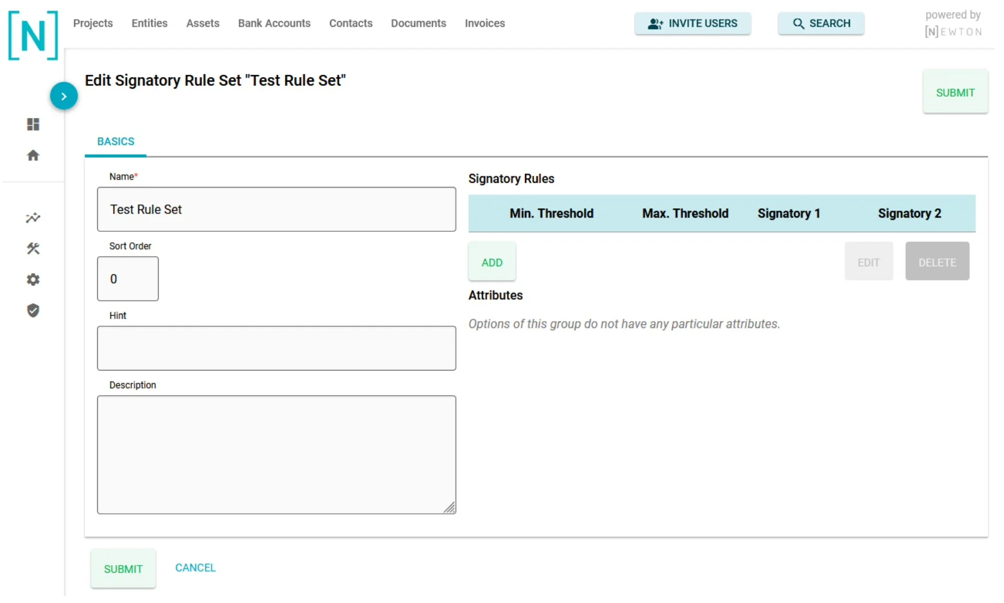Image resolution: width=1004 pixels, height=603 pixels.
Task: Open the Contacts menu
Action: 351,24
